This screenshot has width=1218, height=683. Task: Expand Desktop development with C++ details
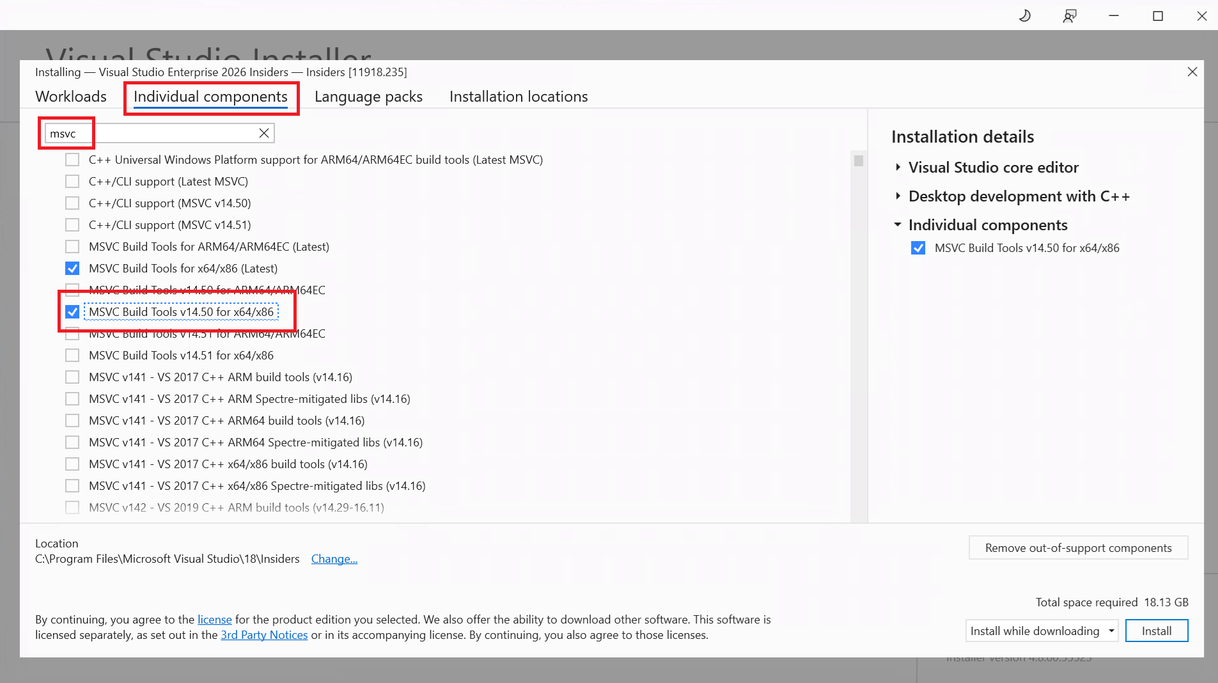pyautogui.click(x=898, y=196)
